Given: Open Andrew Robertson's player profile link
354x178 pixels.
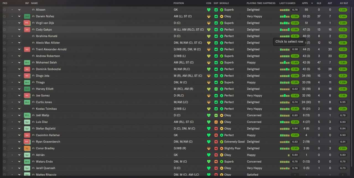Looking at the screenshot, I should coord(48,56).
